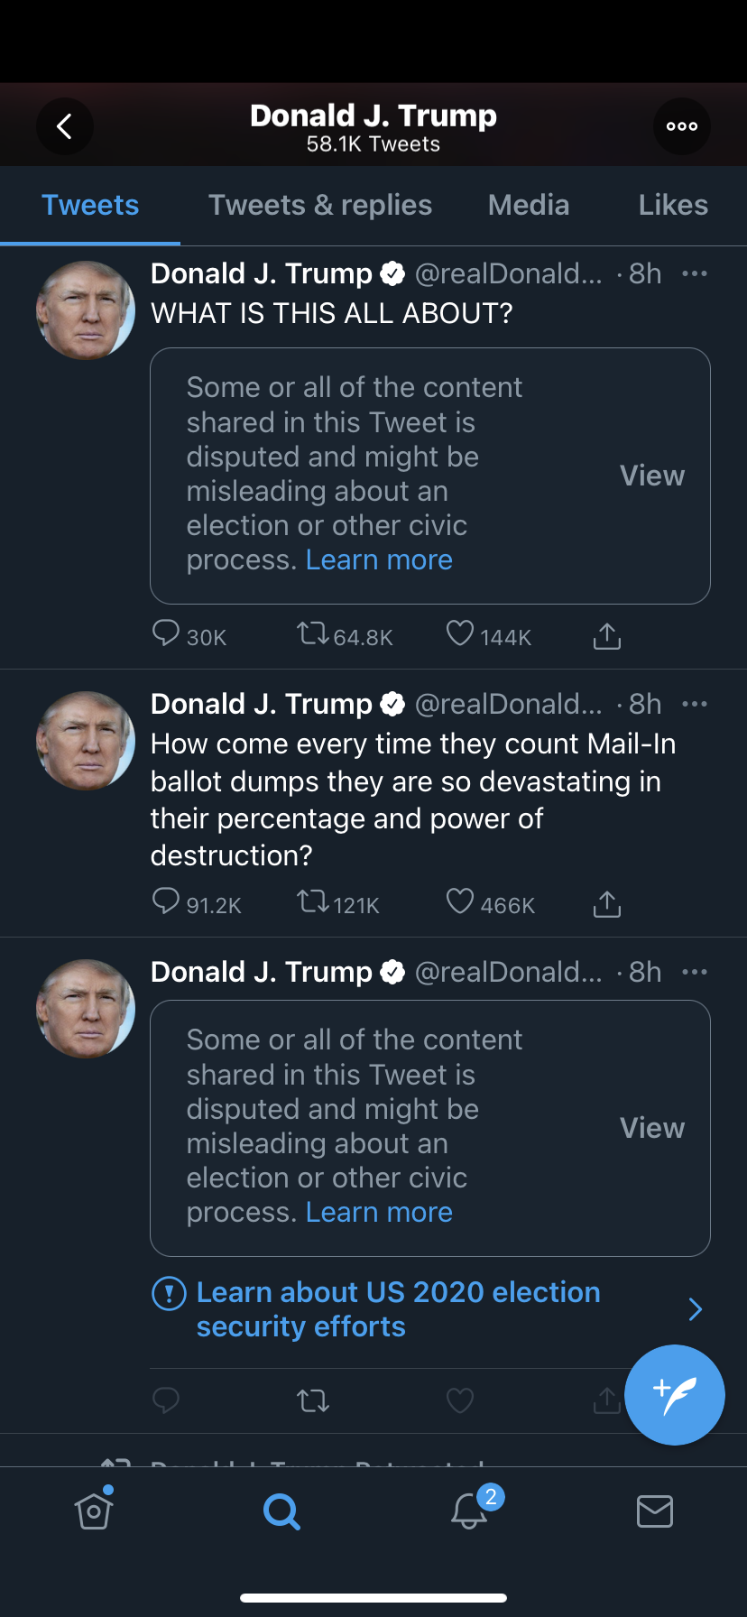Open more options for the first tweet

[x=694, y=273]
